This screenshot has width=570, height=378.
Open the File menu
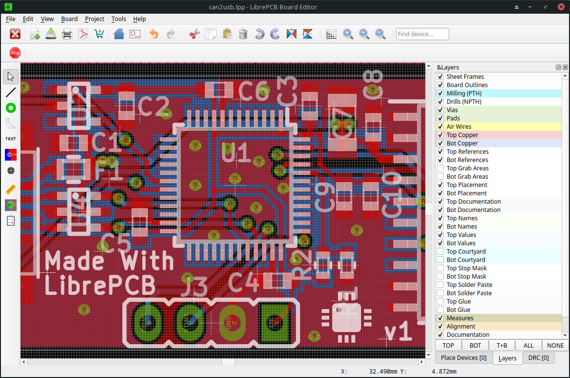pyautogui.click(x=11, y=19)
